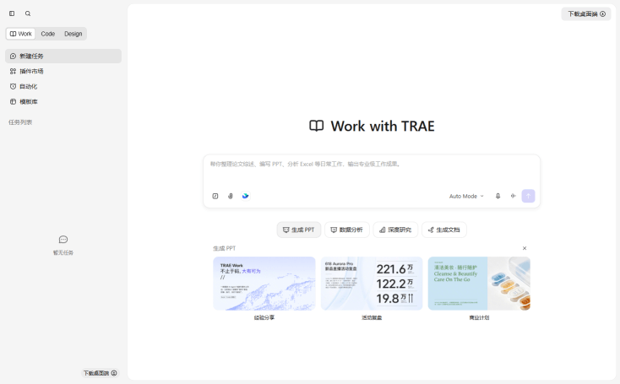
Task: Close the 生成 PPT template panel
Action: tap(525, 248)
